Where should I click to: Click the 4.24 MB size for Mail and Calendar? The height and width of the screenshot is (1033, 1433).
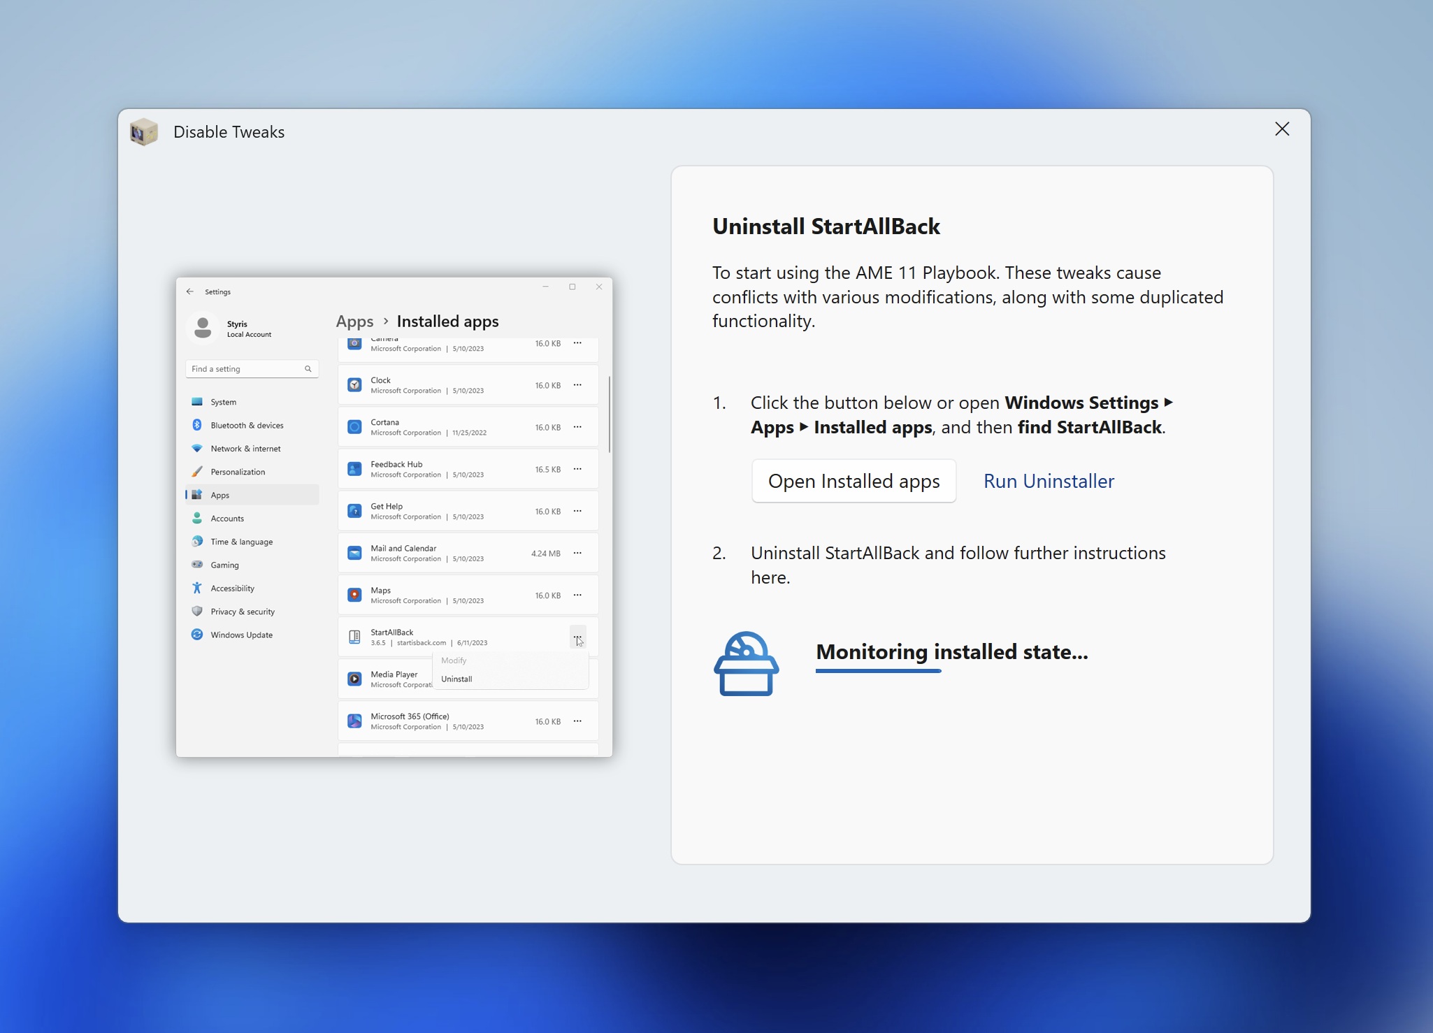[546, 554]
